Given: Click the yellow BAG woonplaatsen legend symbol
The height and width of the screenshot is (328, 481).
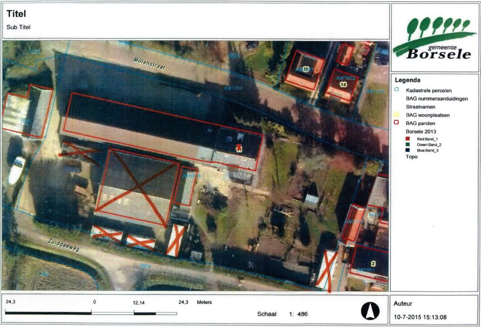Looking at the screenshot, I should 396,115.
